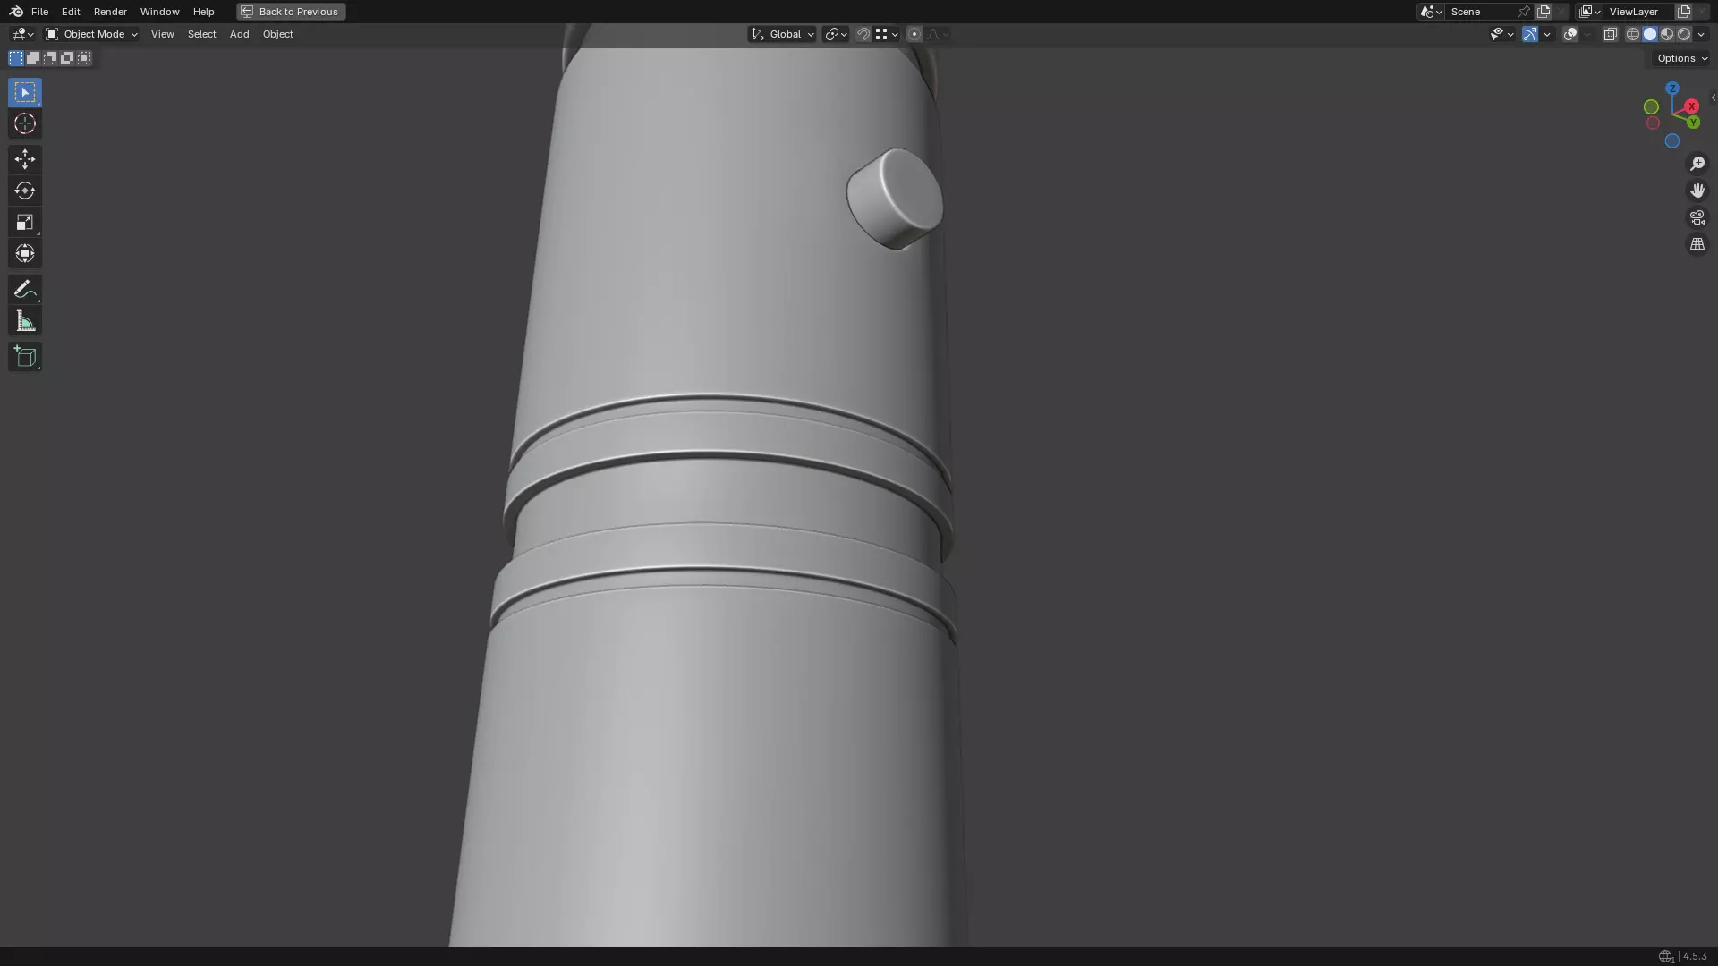Open the scene browse selector
Image resolution: width=1718 pixels, height=966 pixels.
[x=1431, y=12]
